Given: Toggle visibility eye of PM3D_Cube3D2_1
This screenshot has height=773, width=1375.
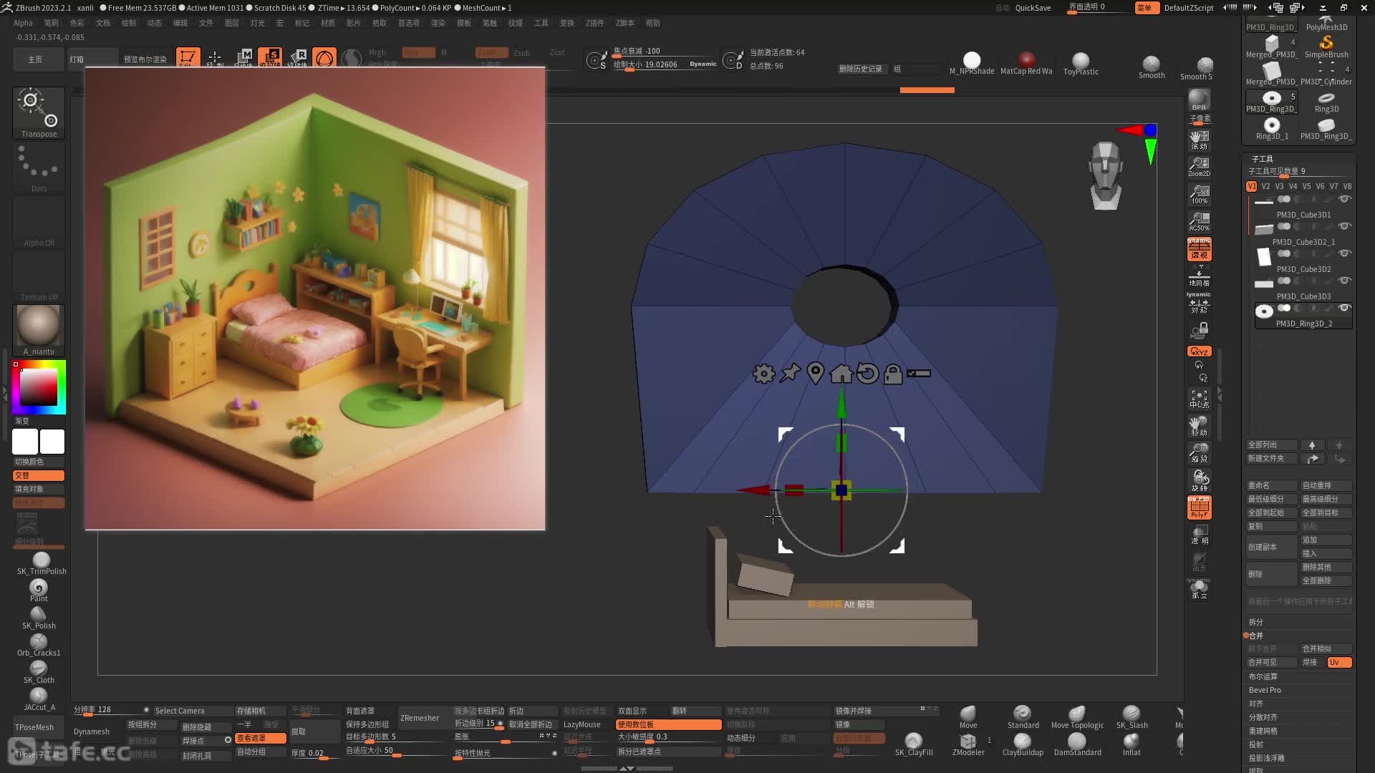Looking at the screenshot, I should (x=1345, y=226).
